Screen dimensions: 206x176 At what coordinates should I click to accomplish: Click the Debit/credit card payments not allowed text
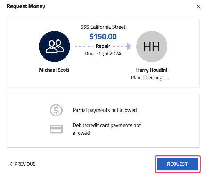(107, 129)
